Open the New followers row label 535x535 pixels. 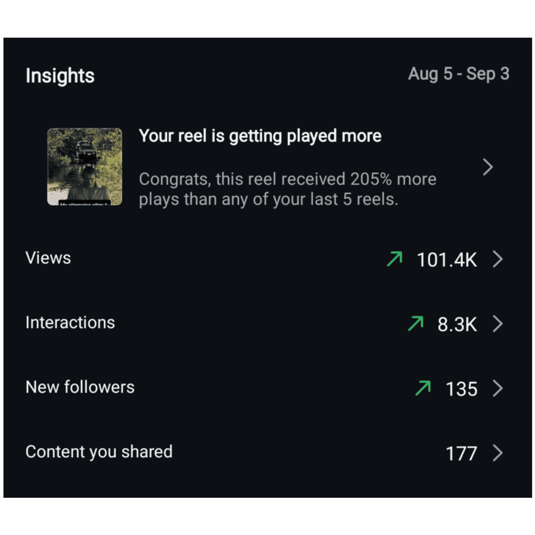pyautogui.click(x=80, y=387)
